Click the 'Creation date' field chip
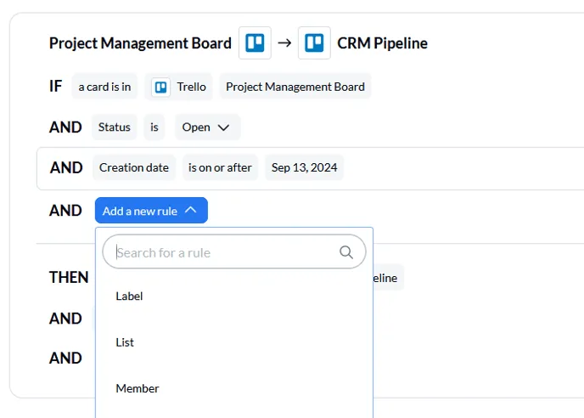The image size is (584, 418). coord(134,167)
